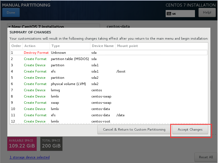Sort by the Device Name column header
Screen dimensions: 218x163
103,46
